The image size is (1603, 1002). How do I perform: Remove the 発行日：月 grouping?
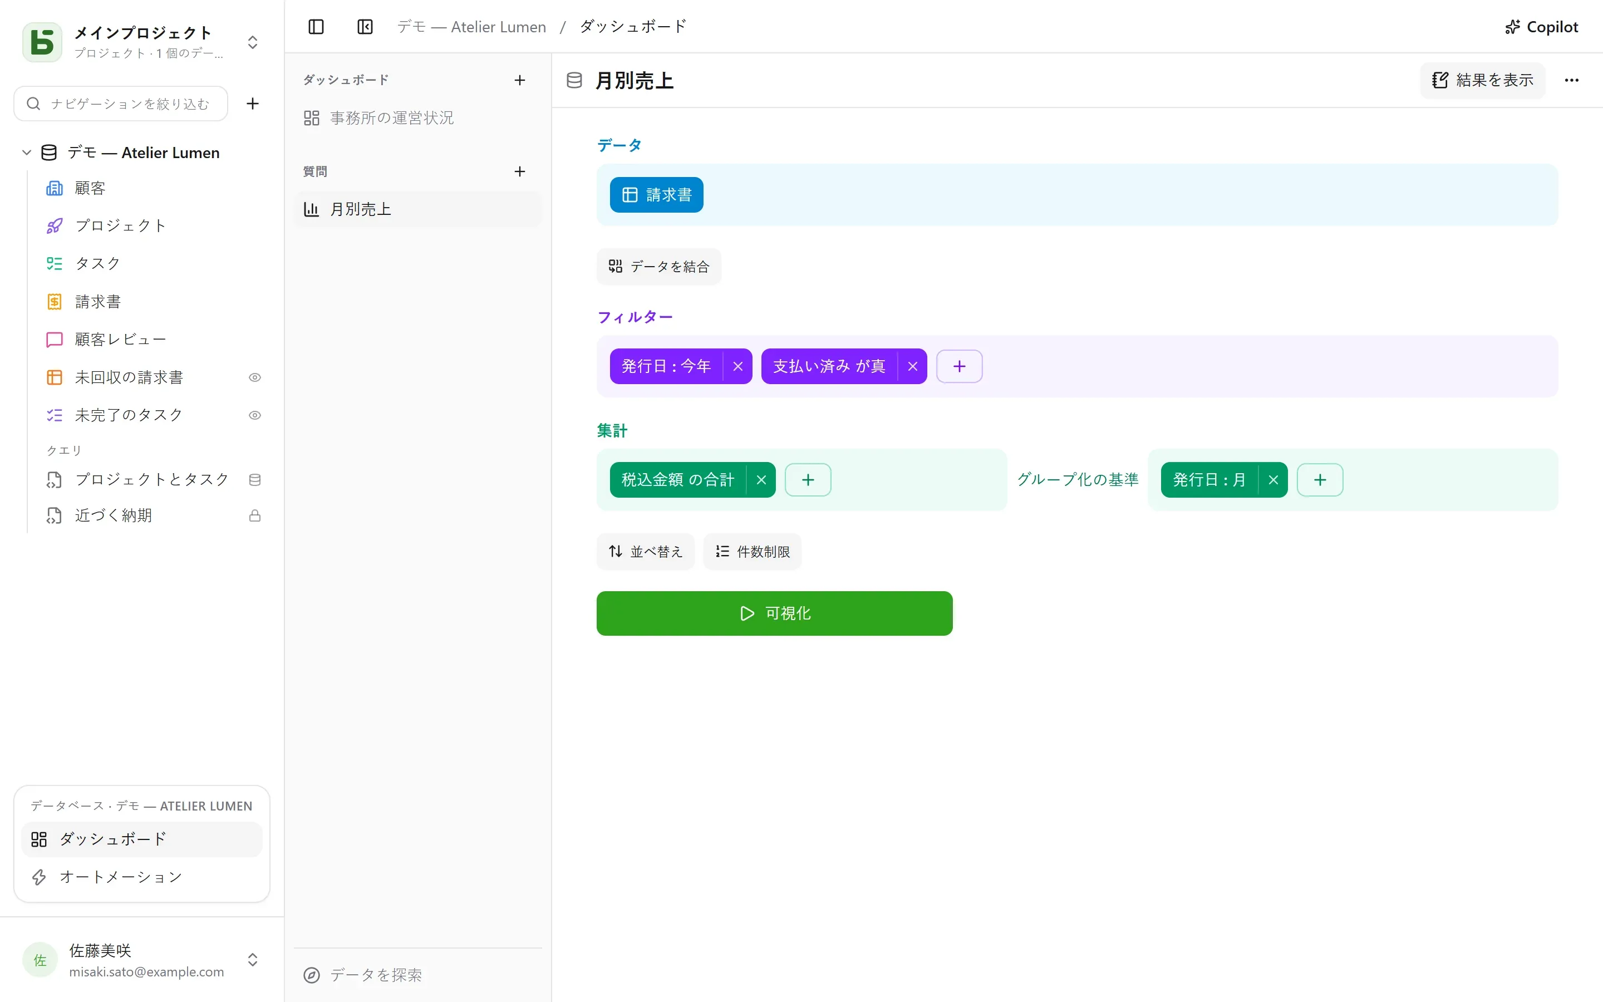click(1273, 480)
